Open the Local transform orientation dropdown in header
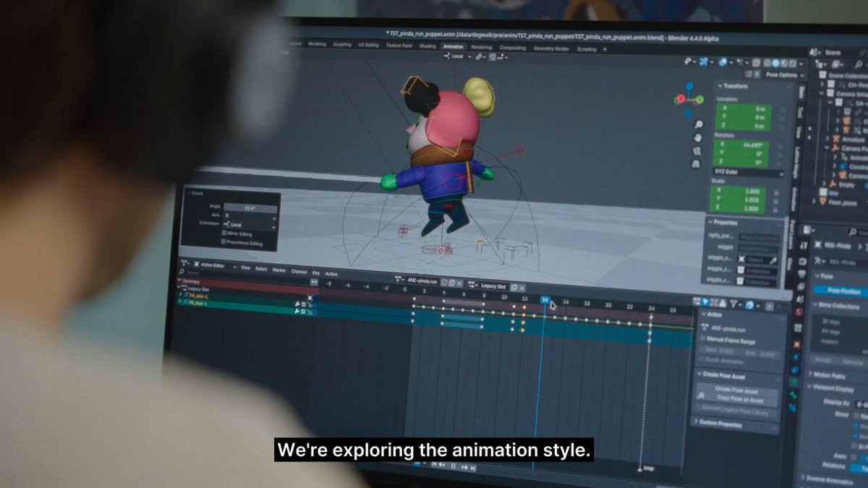The image size is (868, 488). coord(456,56)
